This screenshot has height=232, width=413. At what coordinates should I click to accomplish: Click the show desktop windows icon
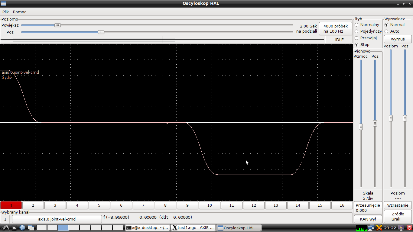(x=31, y=228)
